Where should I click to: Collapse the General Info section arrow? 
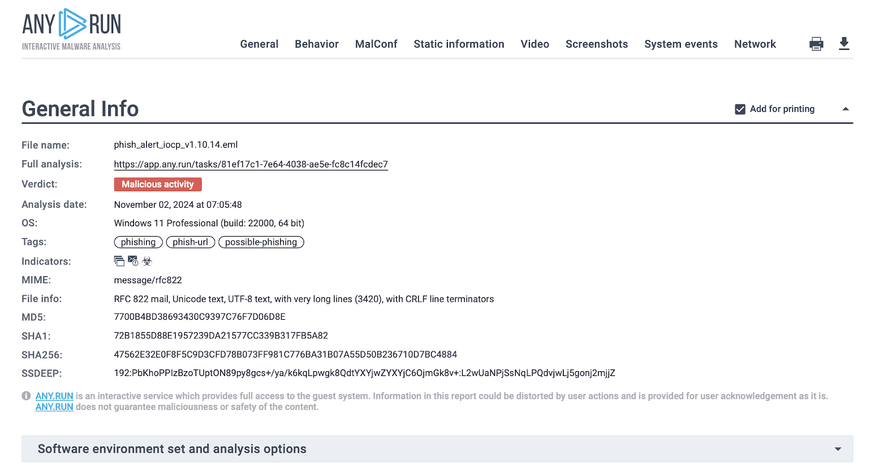point(845,109)
